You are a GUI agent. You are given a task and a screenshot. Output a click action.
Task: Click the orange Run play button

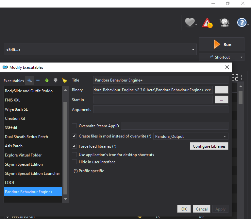point(222,45)
